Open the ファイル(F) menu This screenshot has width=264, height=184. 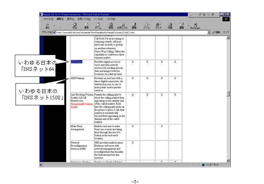tap(48, 19)
